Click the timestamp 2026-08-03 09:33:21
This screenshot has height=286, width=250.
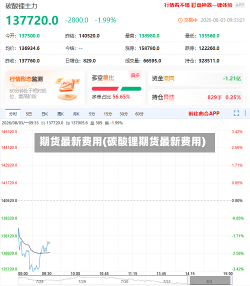coord(222,20)
